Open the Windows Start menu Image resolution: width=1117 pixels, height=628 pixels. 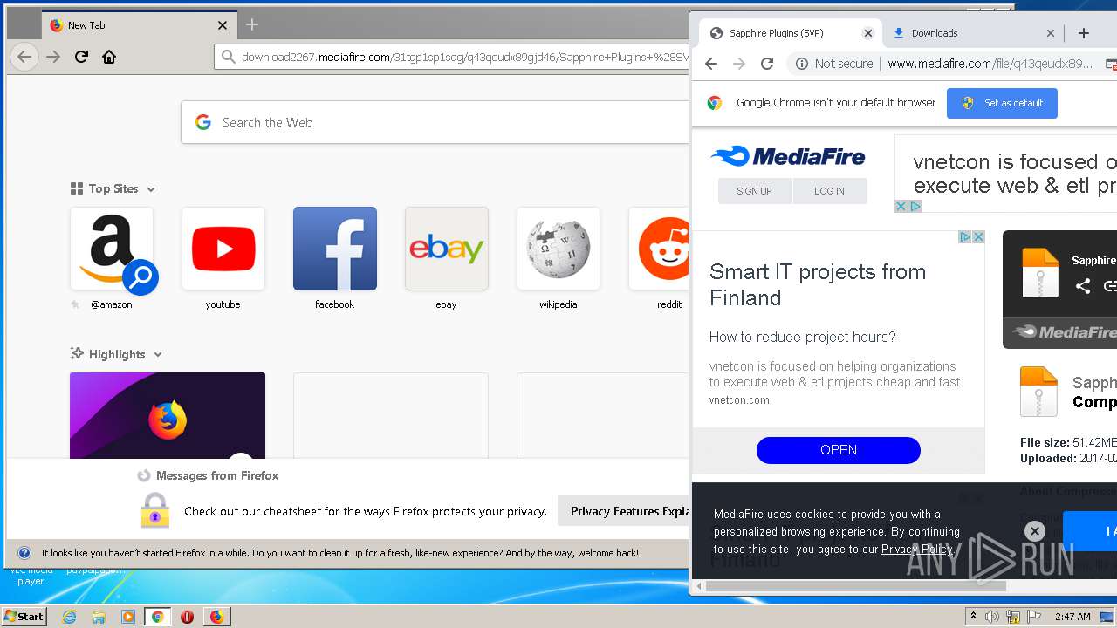tap(24, 617)
